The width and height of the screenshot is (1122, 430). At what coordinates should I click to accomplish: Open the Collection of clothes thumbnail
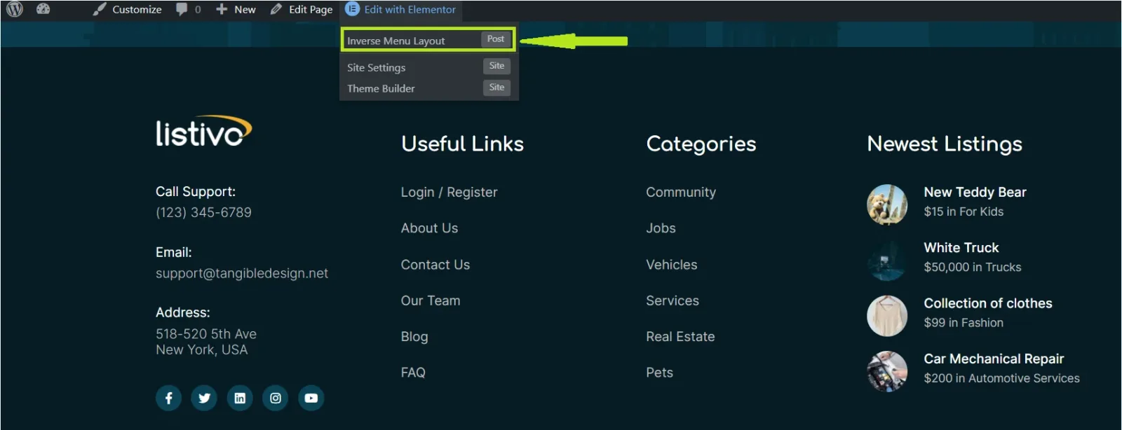click(887, 316)
